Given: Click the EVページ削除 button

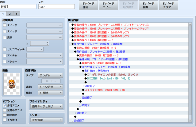Looking at the screenshot, I should [148, 5].
